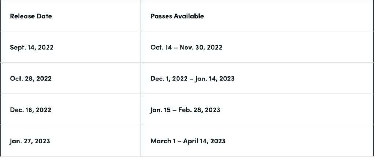
Task: Click the 'Passes Available' column header
Action: (177, 16)
